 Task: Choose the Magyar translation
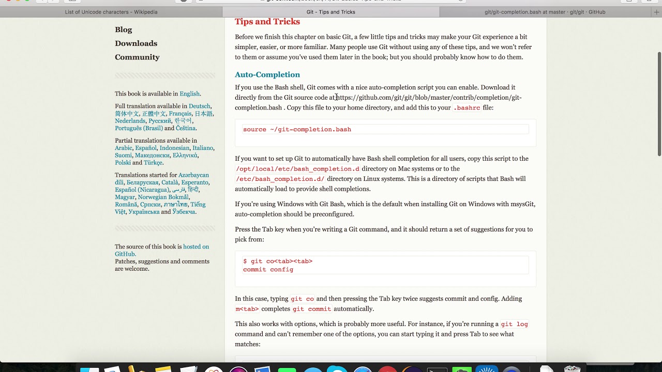coord(125,197)
